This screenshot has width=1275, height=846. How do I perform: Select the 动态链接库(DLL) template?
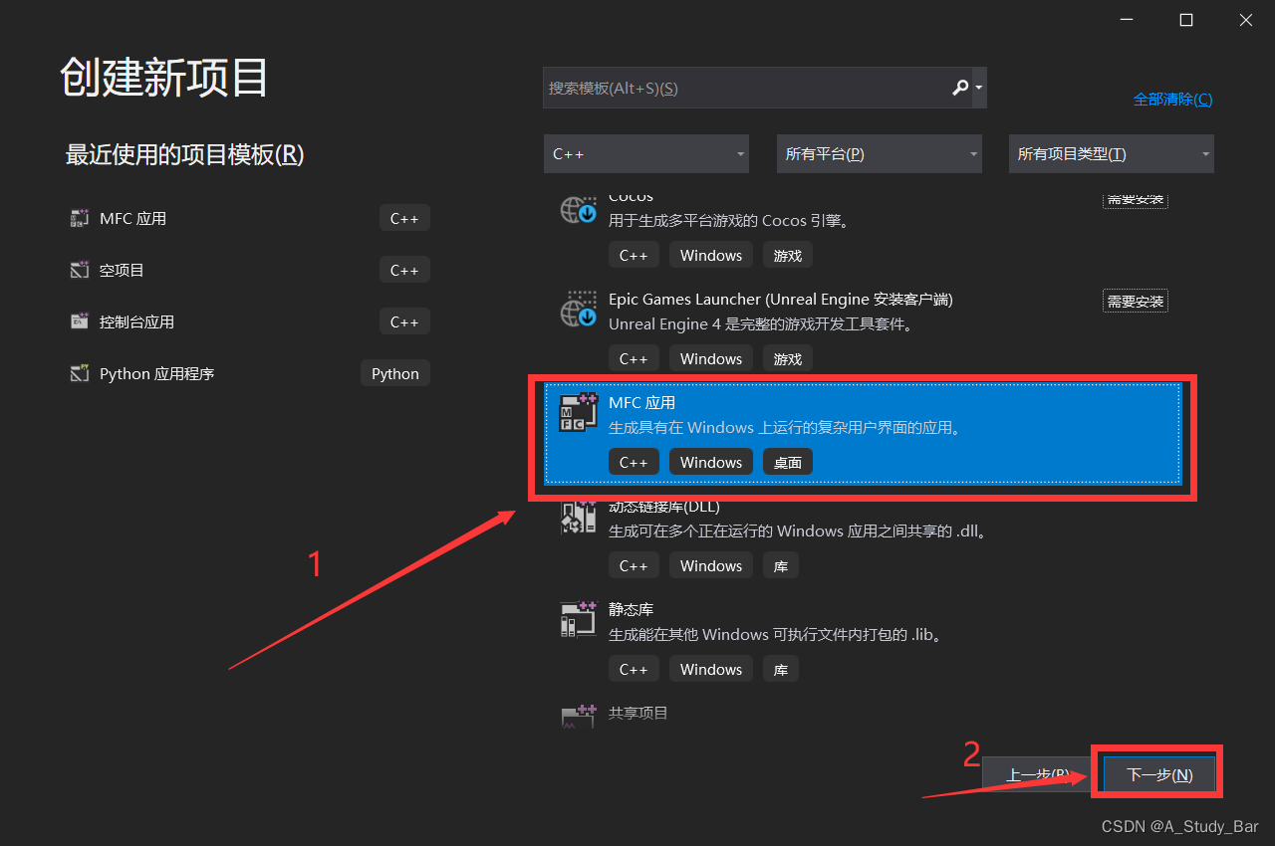pos(863,537)
